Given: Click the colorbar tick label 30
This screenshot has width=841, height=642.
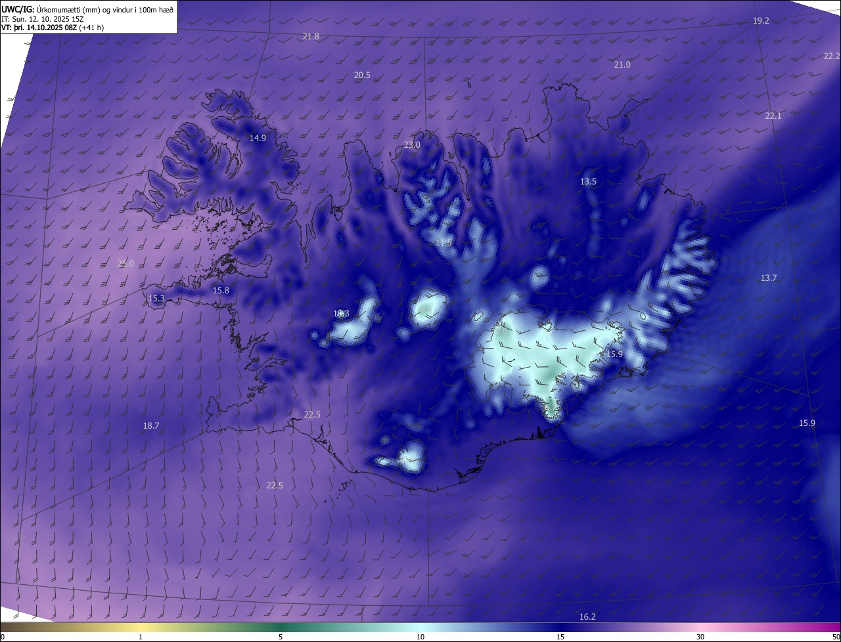Looking at the screenshot, I should coord(700,637).
